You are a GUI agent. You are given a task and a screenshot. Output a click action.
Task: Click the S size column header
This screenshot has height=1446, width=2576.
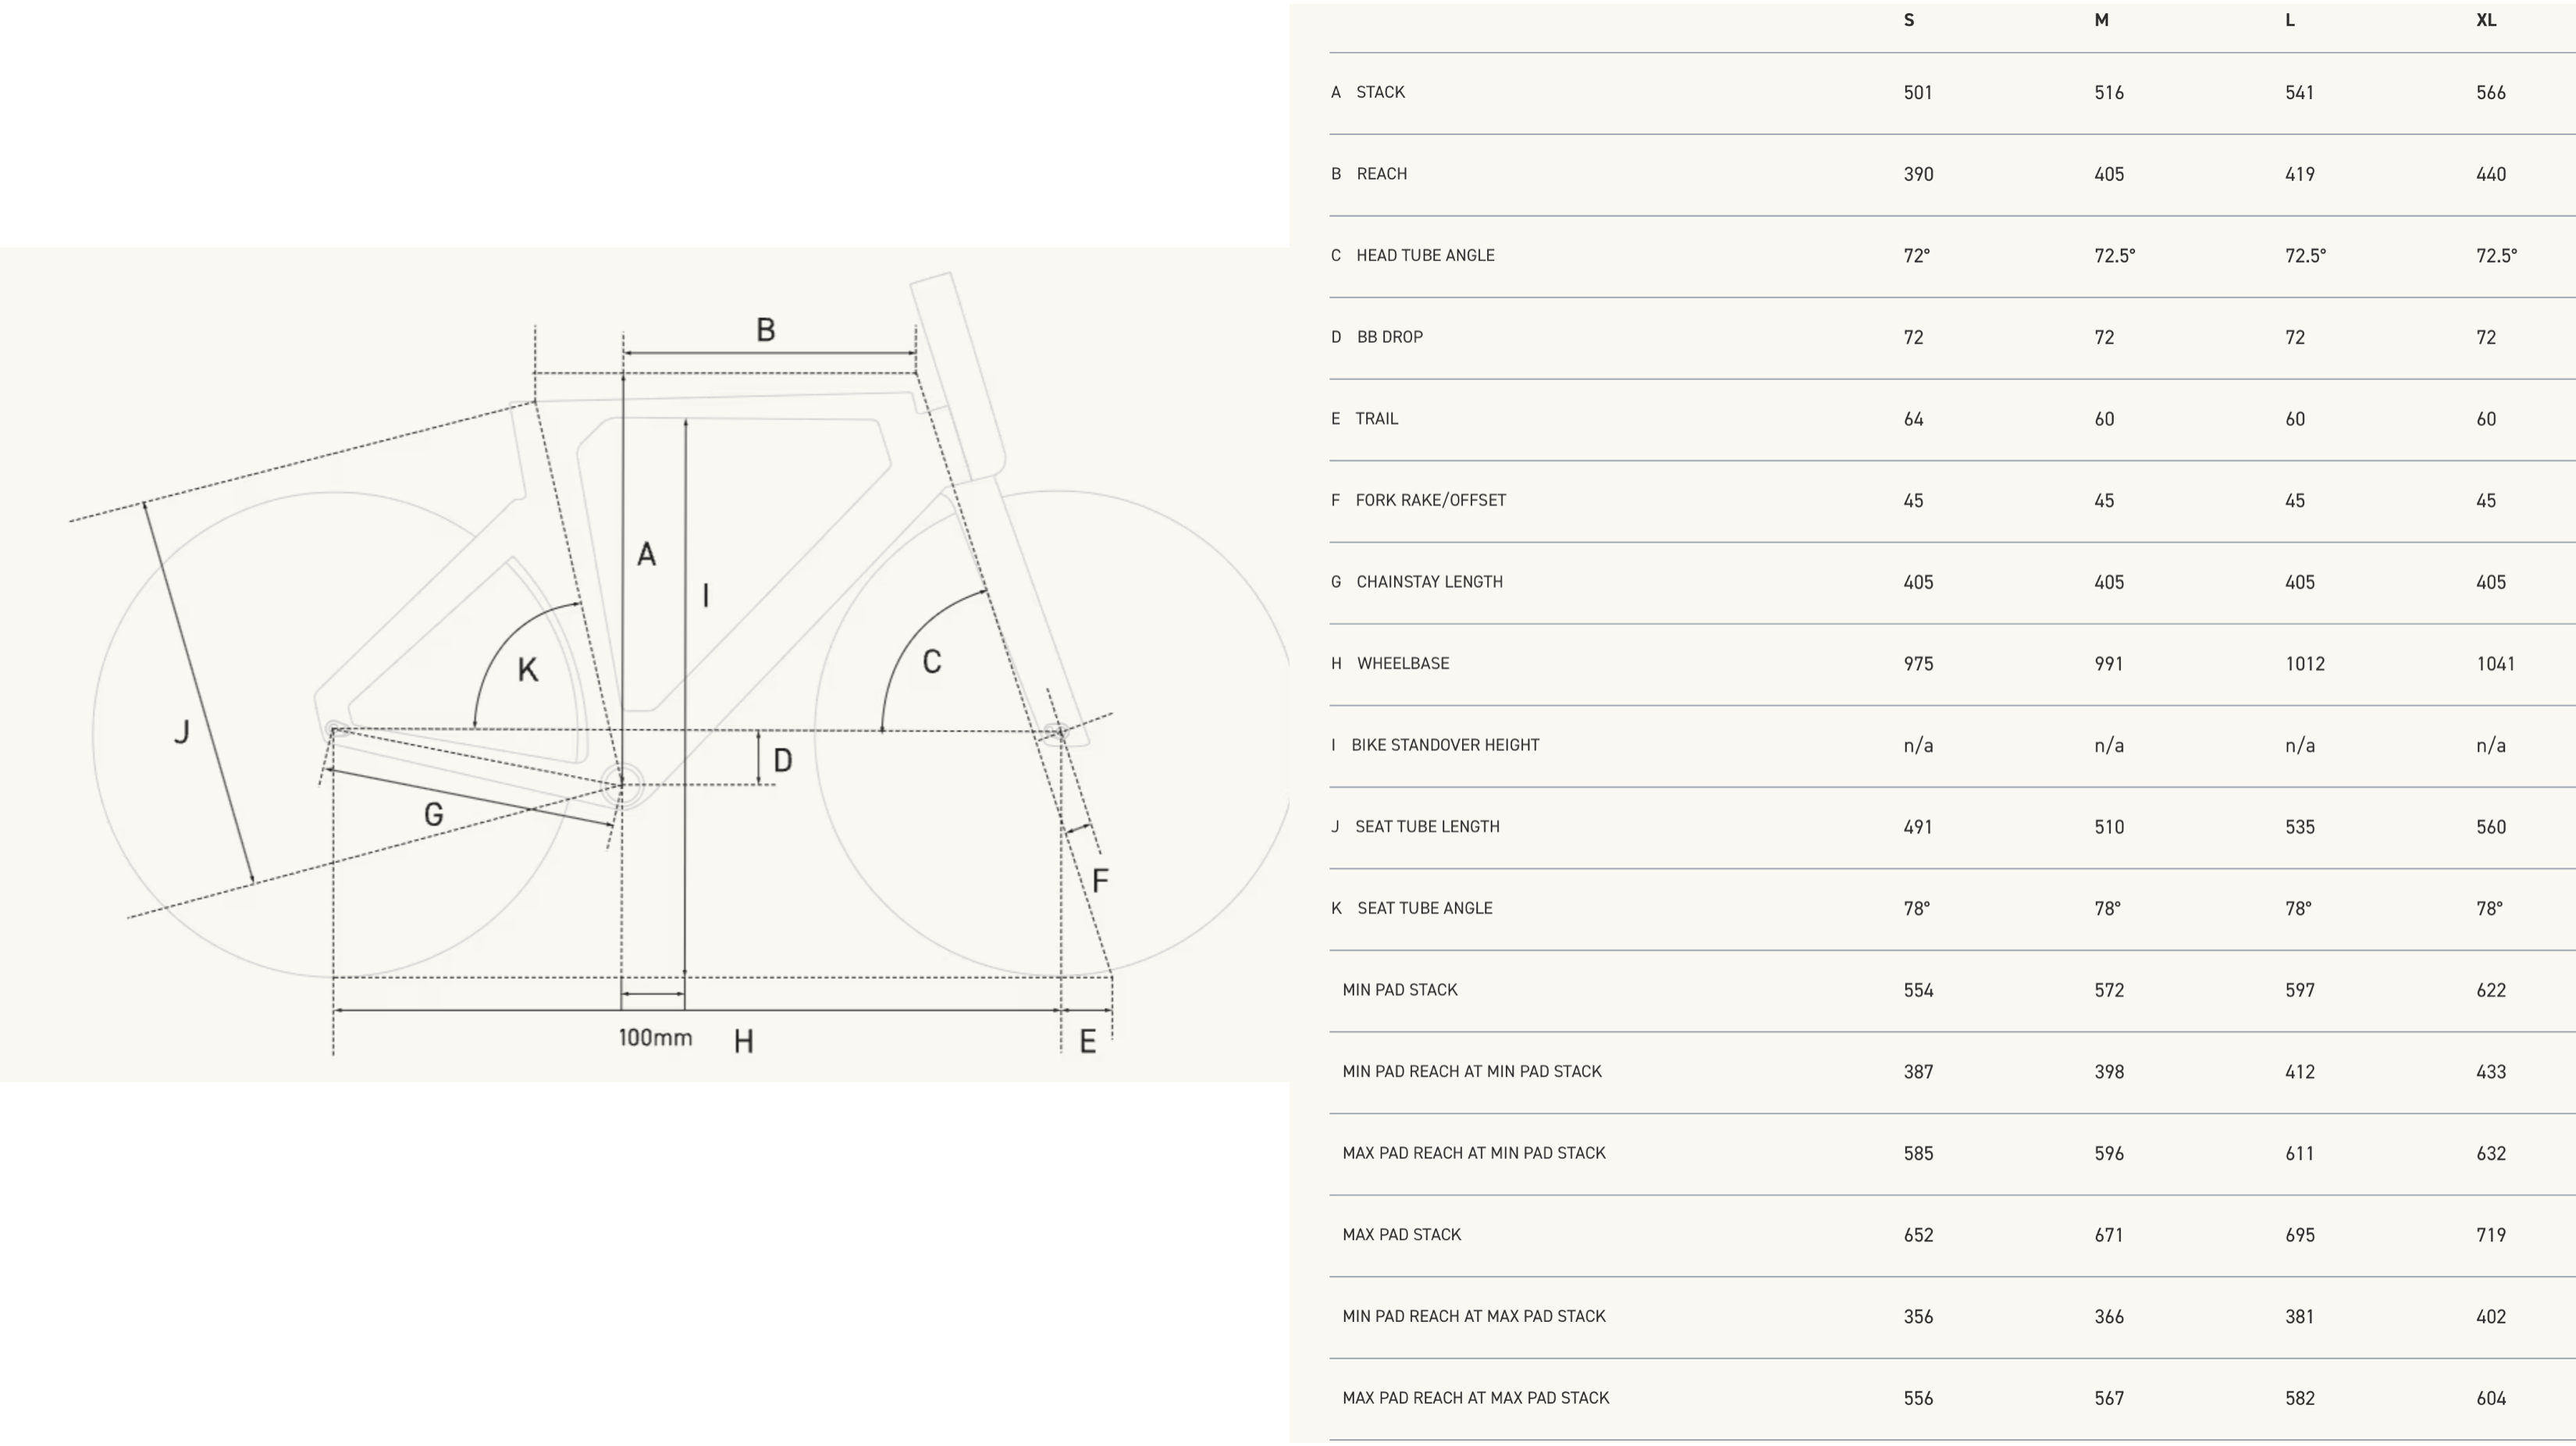click(1908, 20)
